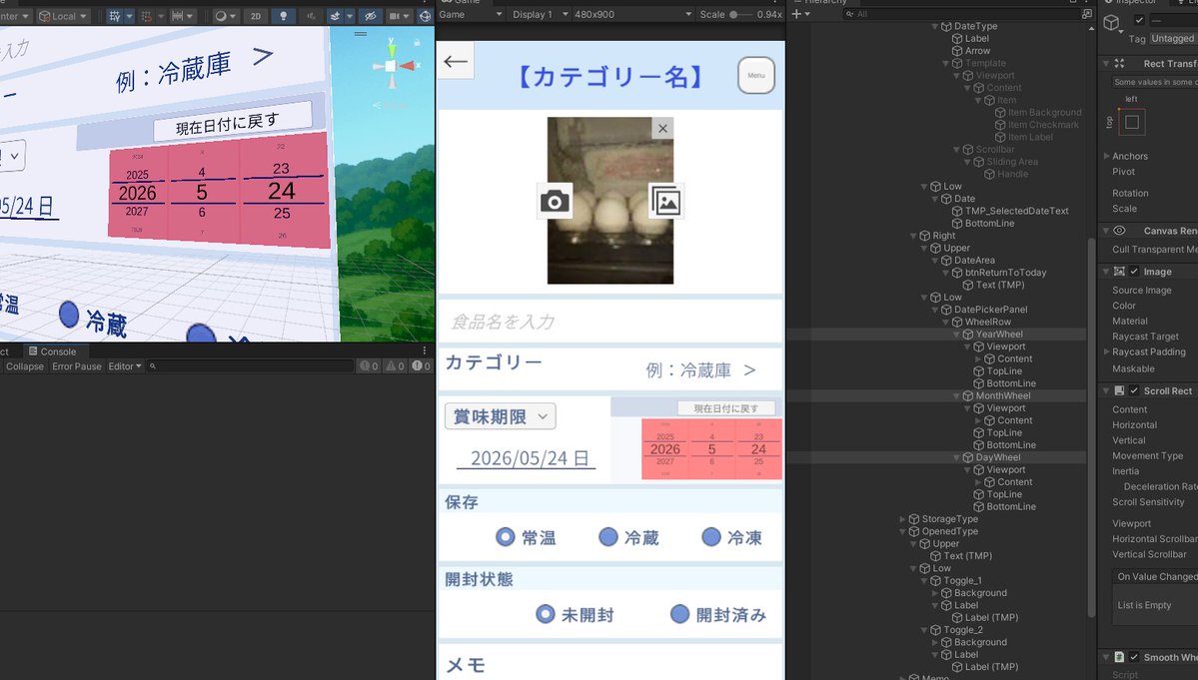Click Hierarchy search-by-type icon

click(x=1087, y=15)
